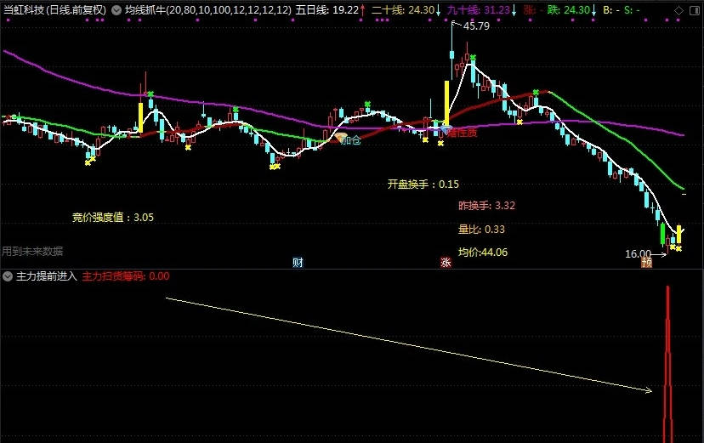704x443 pixels.
Task: Open the 主力提前进入 sub-chart indicator dropdown
Action: 7,276
